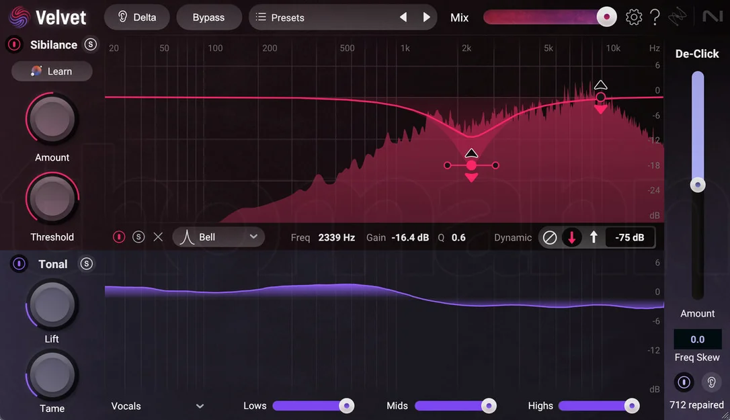Listen to De-Click ear icon

[x=711, y=382]
